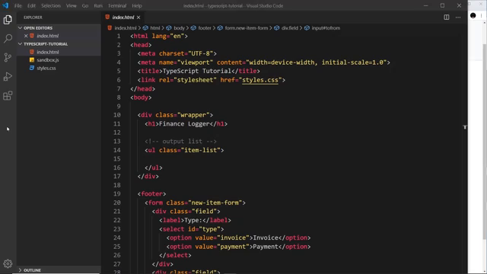The height and width of the screenshot is (274, 487).
Task: Click the html breadcrumb segment
Action: point(155,28)
